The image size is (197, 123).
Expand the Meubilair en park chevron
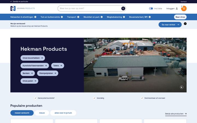pos(102,17)
